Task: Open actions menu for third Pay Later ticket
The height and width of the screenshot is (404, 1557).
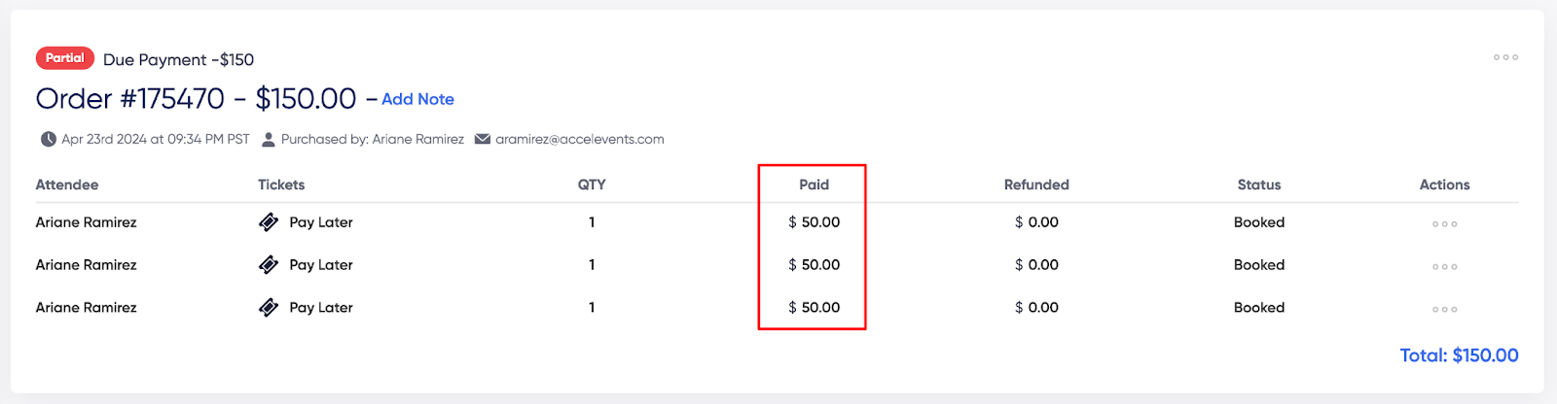Action: point(1444,310)
